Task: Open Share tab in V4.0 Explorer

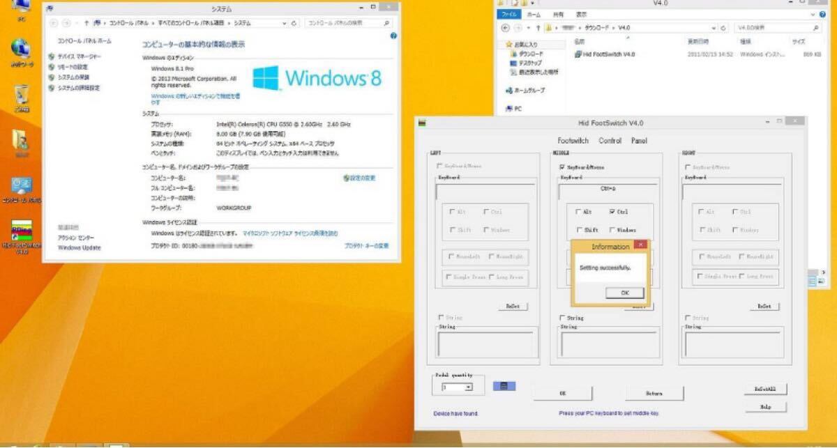Action: tap(559, 14)
